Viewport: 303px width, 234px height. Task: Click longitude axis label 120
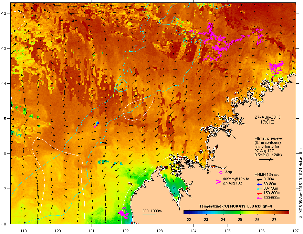58,231
